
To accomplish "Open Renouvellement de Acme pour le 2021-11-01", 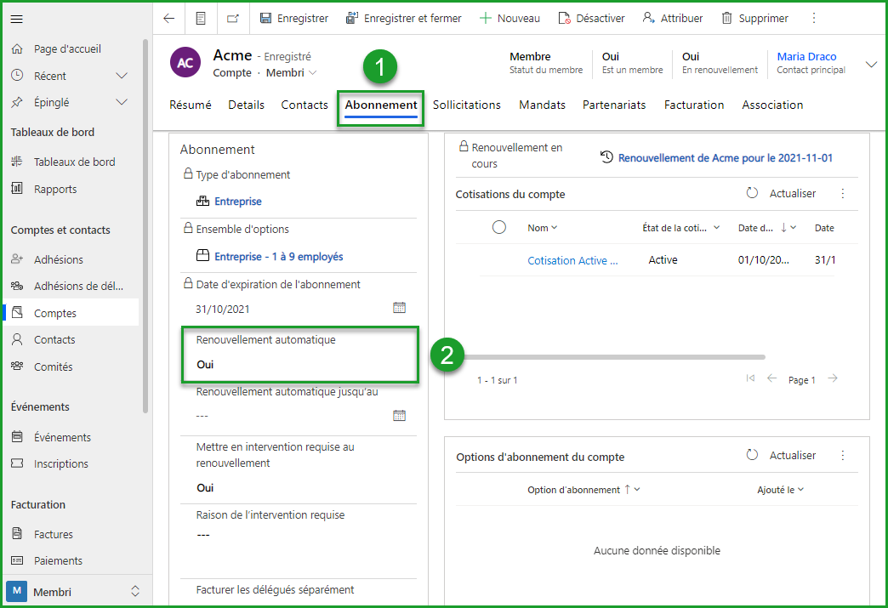I will [x=725, y=158].
